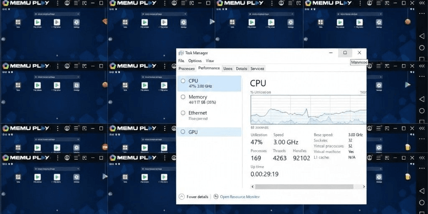Click right arrow of Task Manager scrollbar
This screenshot has height=214, width=428.
[x=364, y=187]
